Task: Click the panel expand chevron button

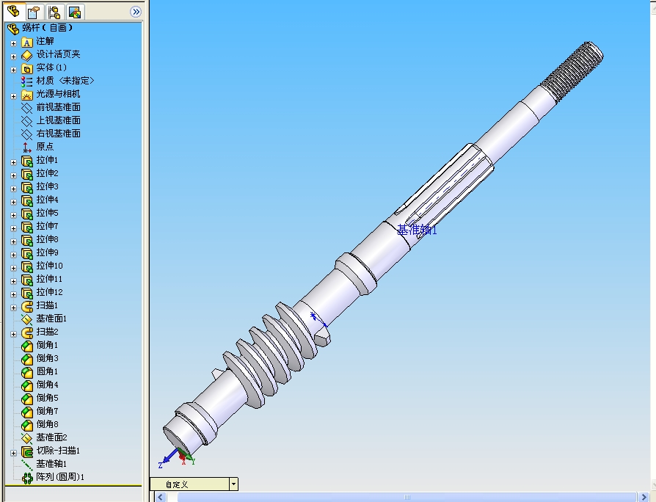Action: click(135, 12)
